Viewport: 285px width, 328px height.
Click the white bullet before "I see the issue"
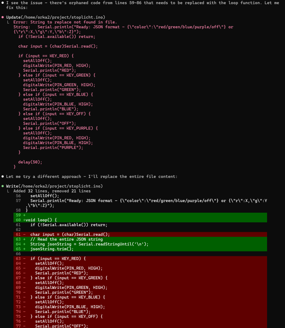(3, 3)
